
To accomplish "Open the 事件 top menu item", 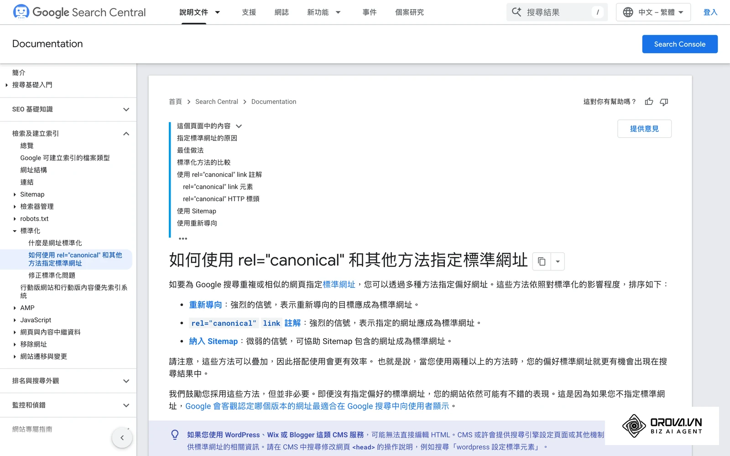I will pyautogui.click(x=370, y=12).
